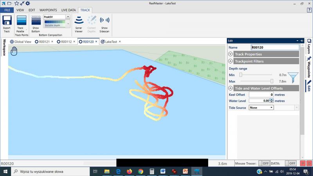Click the Max depth range slider
The width and height of the screenshot is (313, 176).
point(257,81)
